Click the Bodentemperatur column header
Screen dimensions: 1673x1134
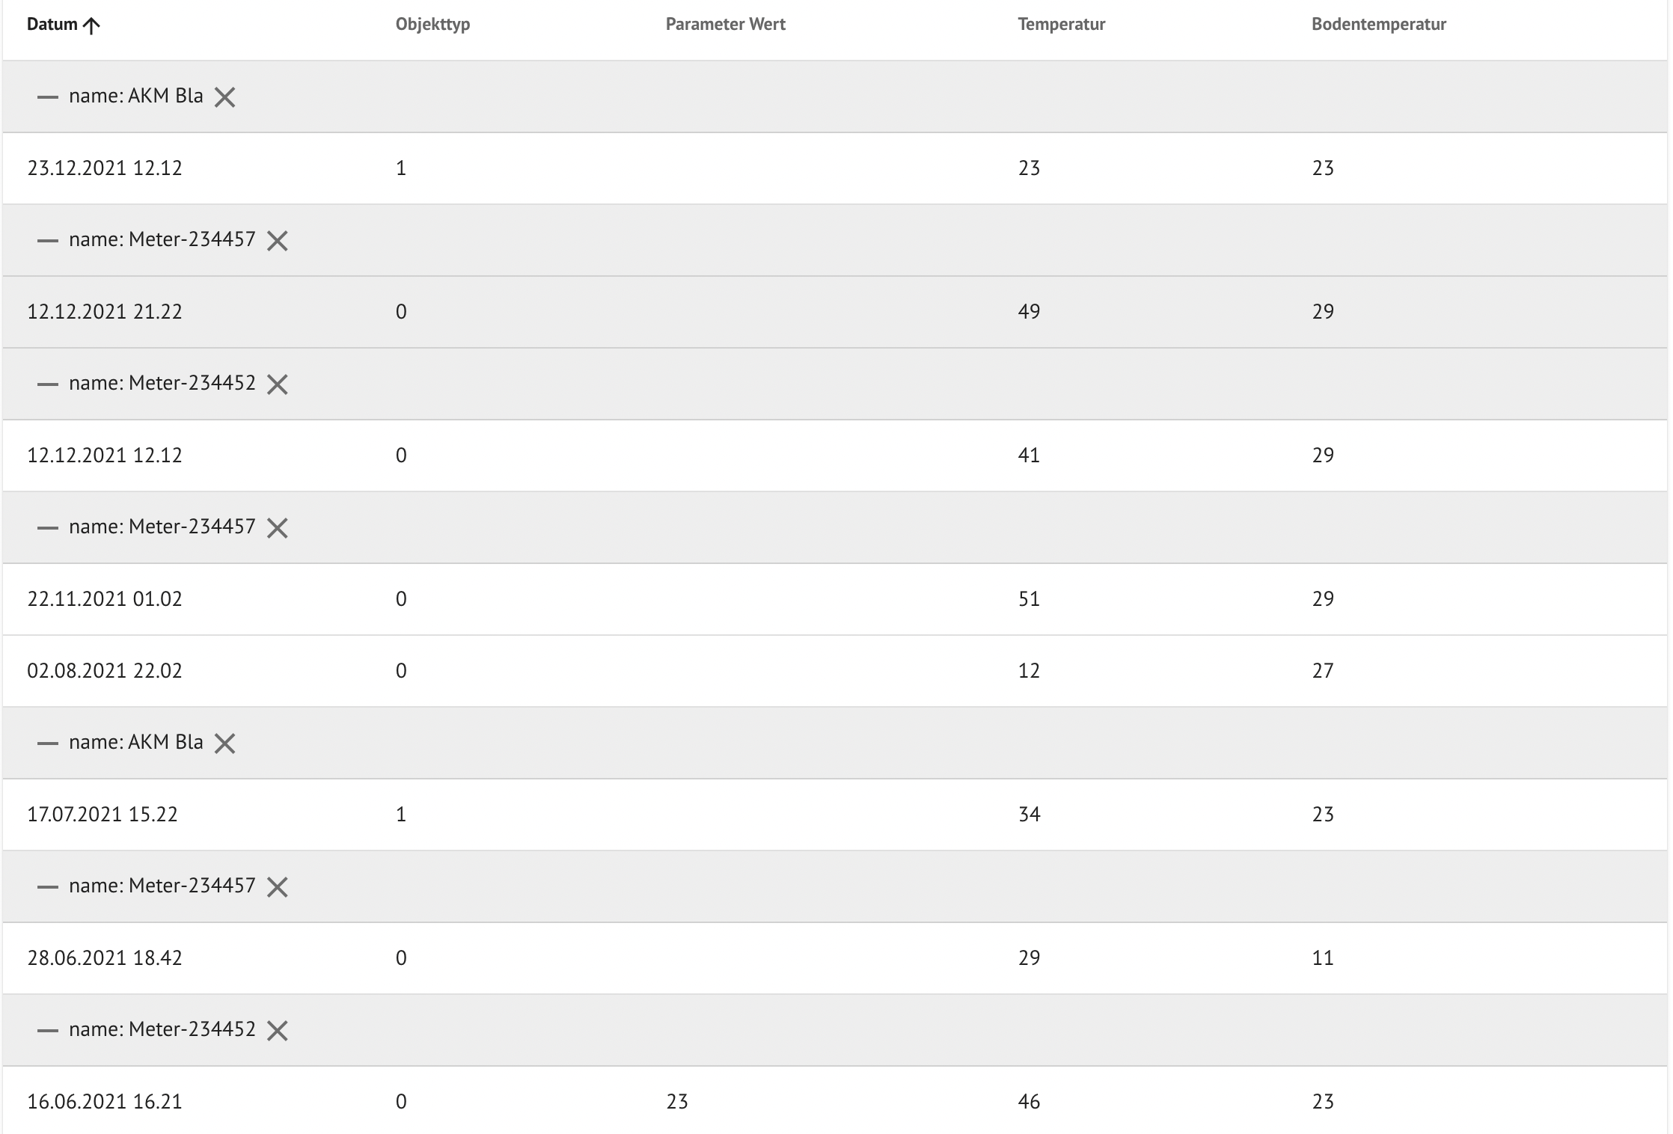1378,25
